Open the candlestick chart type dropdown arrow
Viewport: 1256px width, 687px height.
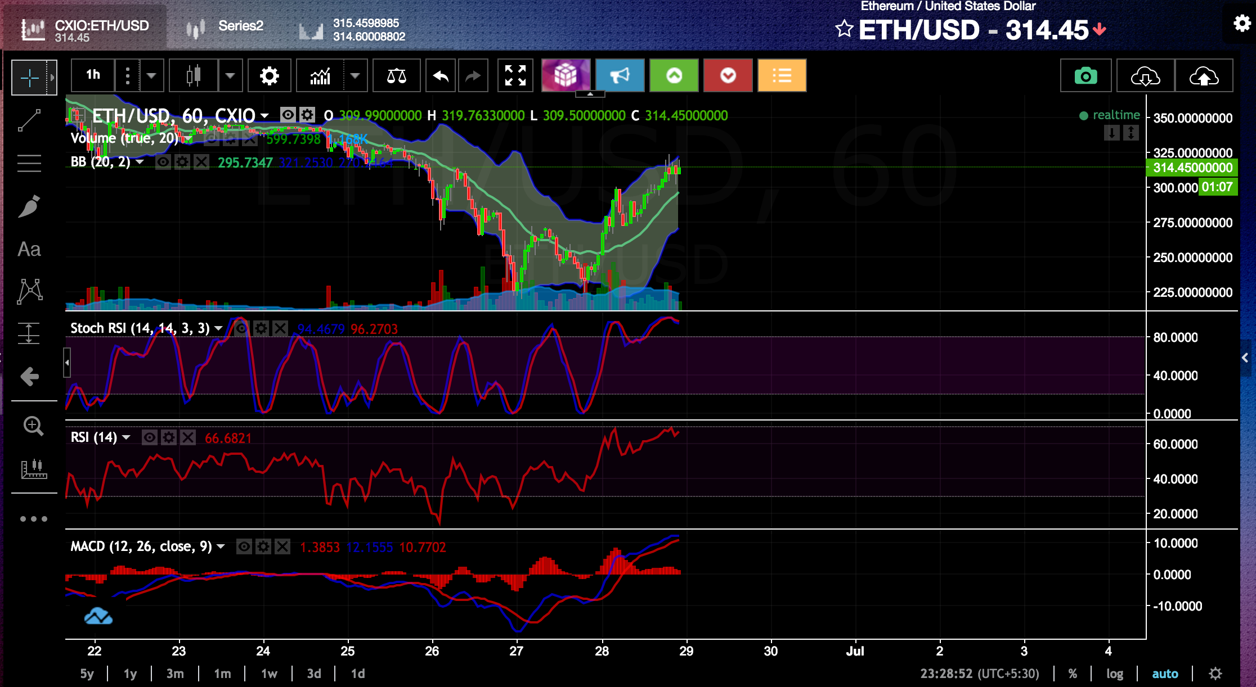pyautogui.click(x=230, y=75)
